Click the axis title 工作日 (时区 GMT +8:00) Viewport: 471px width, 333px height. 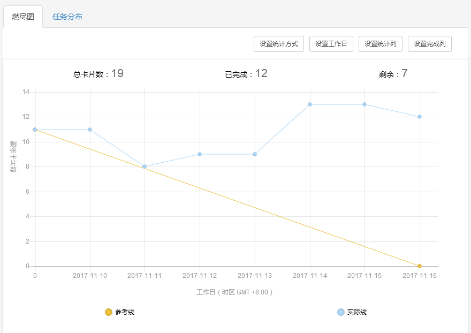click(234, 292)
